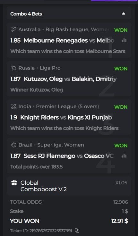Click the gift icon for Global Comboboost
The height and width of the screenshot is (236, 138).
14,183
